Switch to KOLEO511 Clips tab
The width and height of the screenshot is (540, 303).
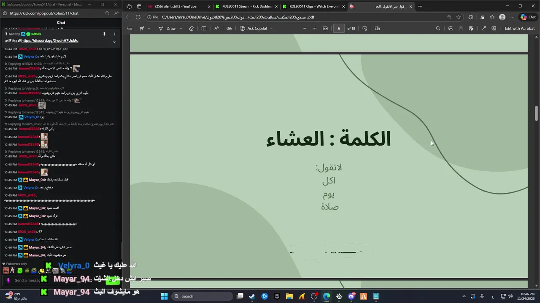(314, 6)
